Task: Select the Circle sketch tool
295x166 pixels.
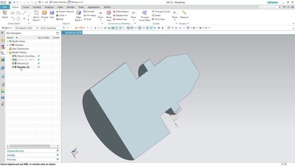Action: pos(18,18)
